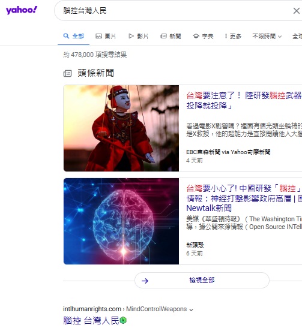Open the 不限時間 time filter dropdown
Screen dimensions: 302x328
click(267, 37)
